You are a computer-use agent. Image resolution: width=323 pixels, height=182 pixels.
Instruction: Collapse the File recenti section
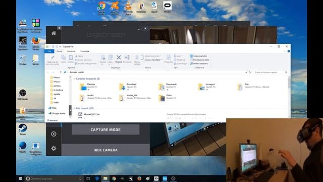click(74, 108)
